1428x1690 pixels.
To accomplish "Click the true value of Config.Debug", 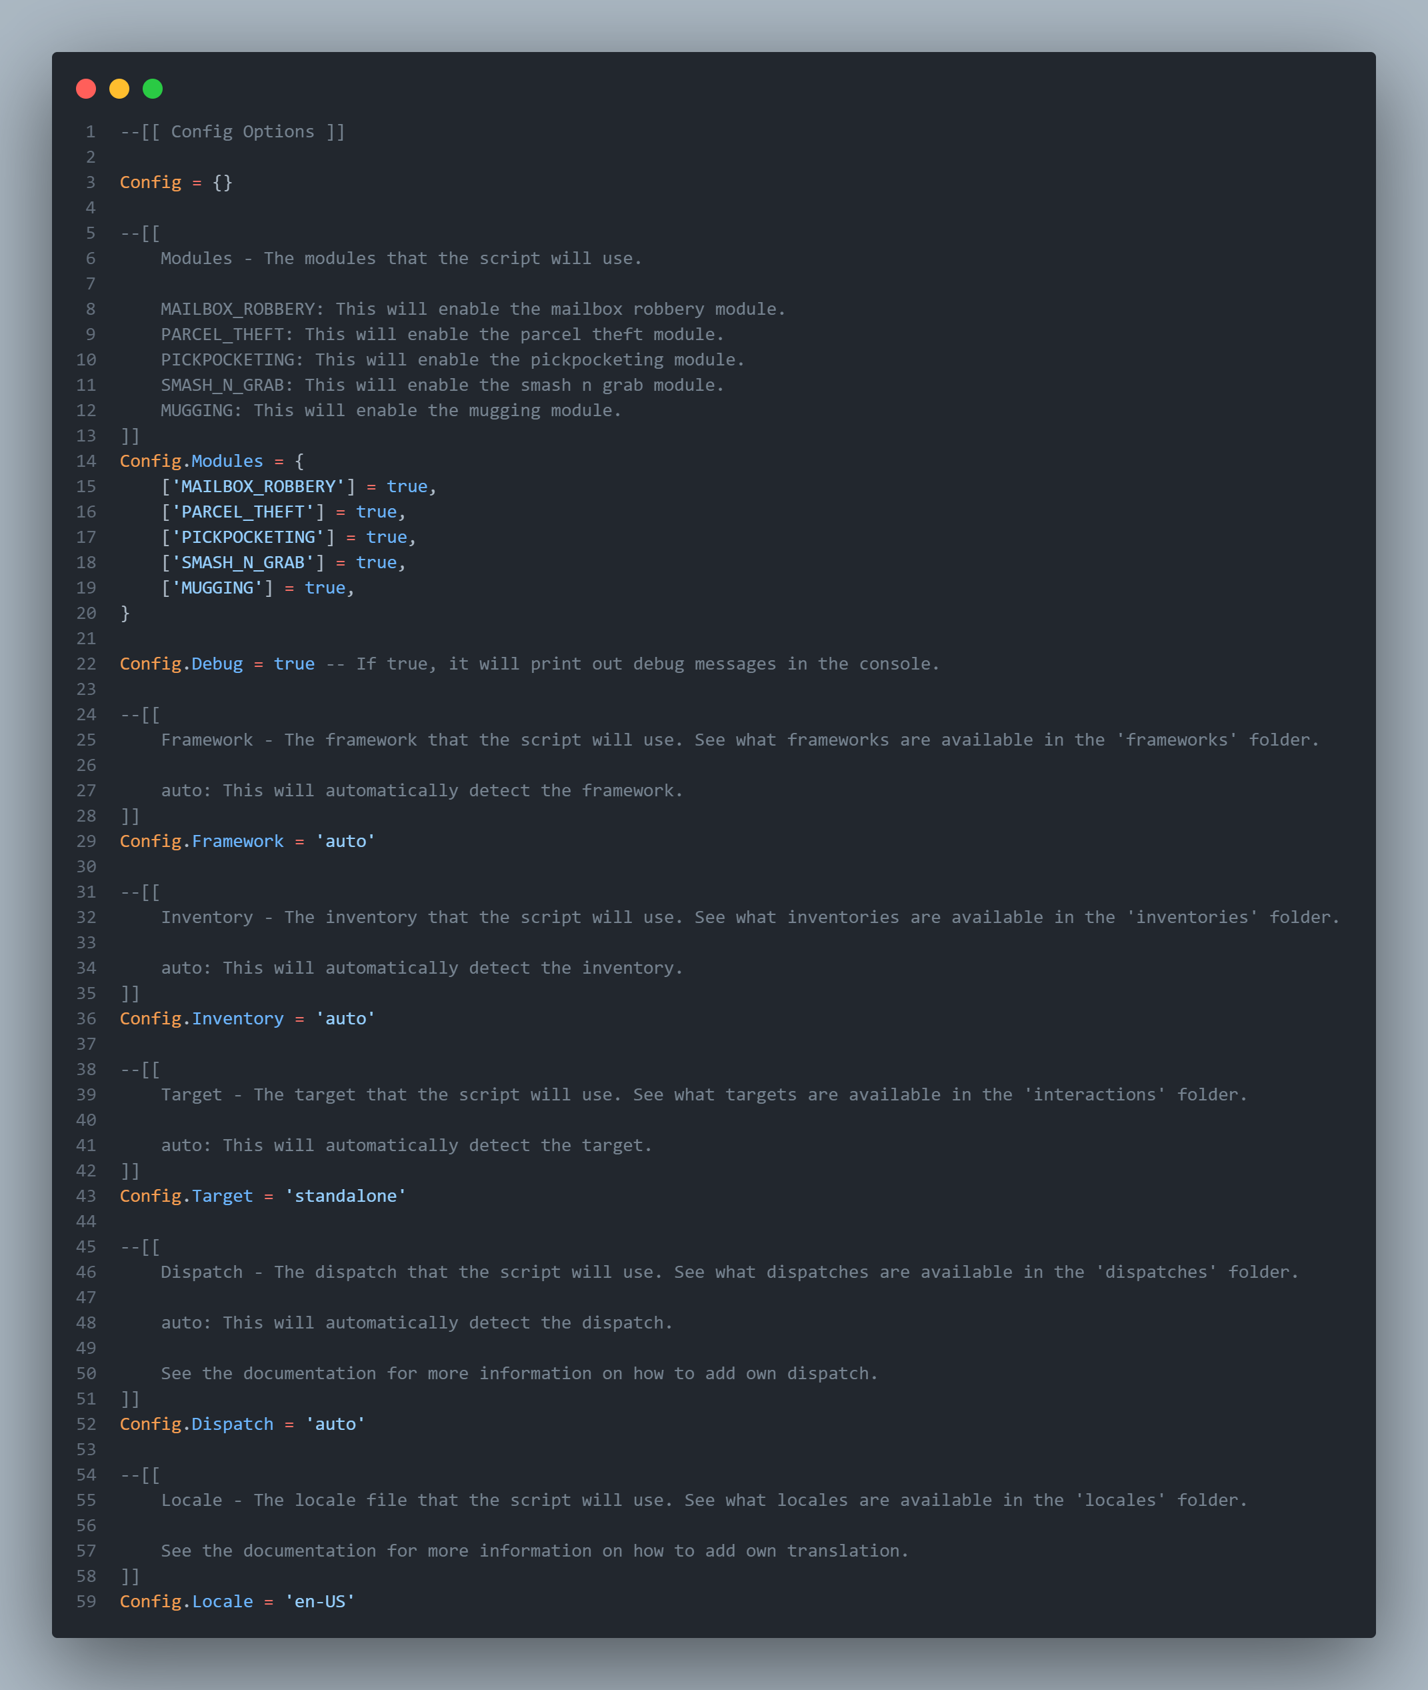I will pyautogui.click(x=294, y=663).
